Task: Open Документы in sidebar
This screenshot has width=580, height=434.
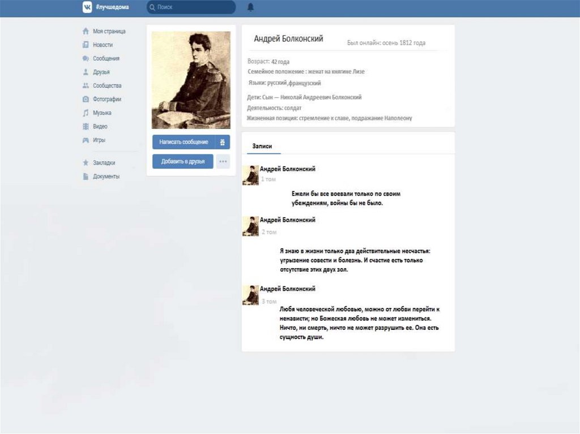Action: tap(106, 177)
